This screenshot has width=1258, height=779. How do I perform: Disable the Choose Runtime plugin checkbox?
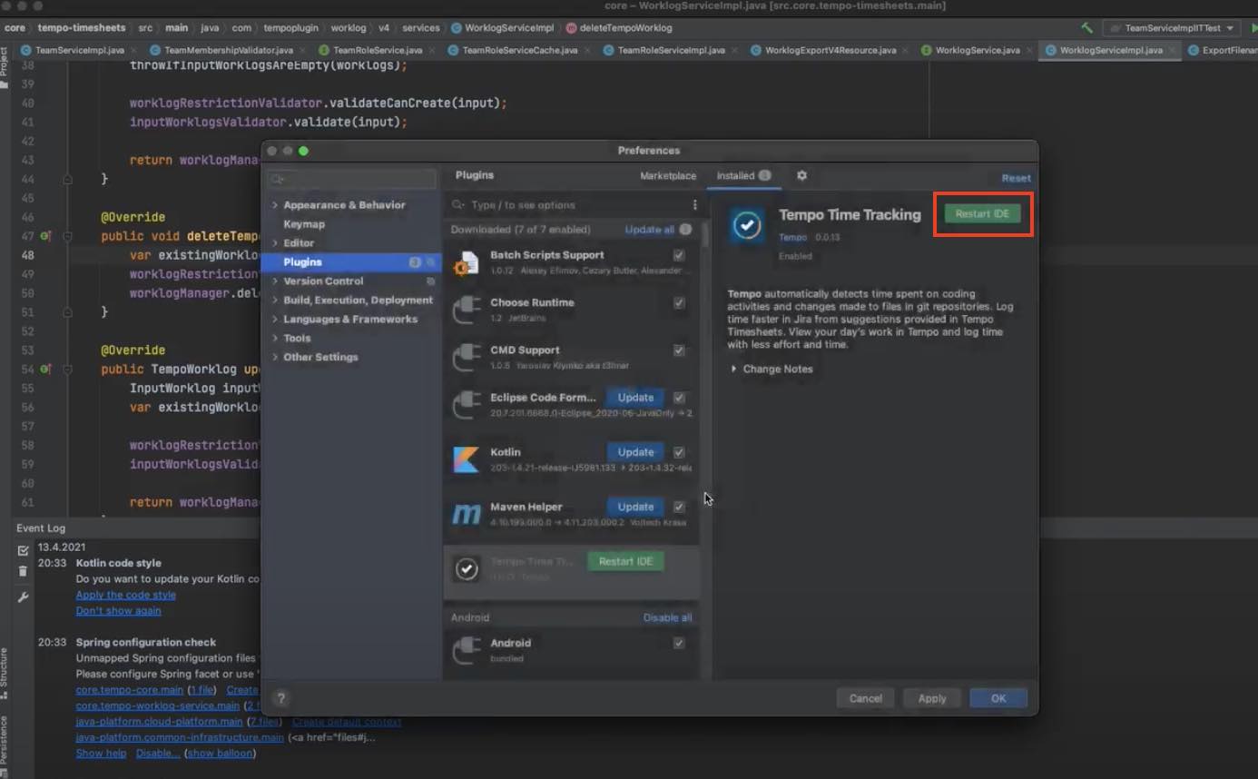(x=679, y=302)
